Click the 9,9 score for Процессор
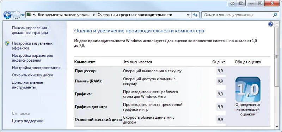Screen dimensions: 282x132 [220, 71]
